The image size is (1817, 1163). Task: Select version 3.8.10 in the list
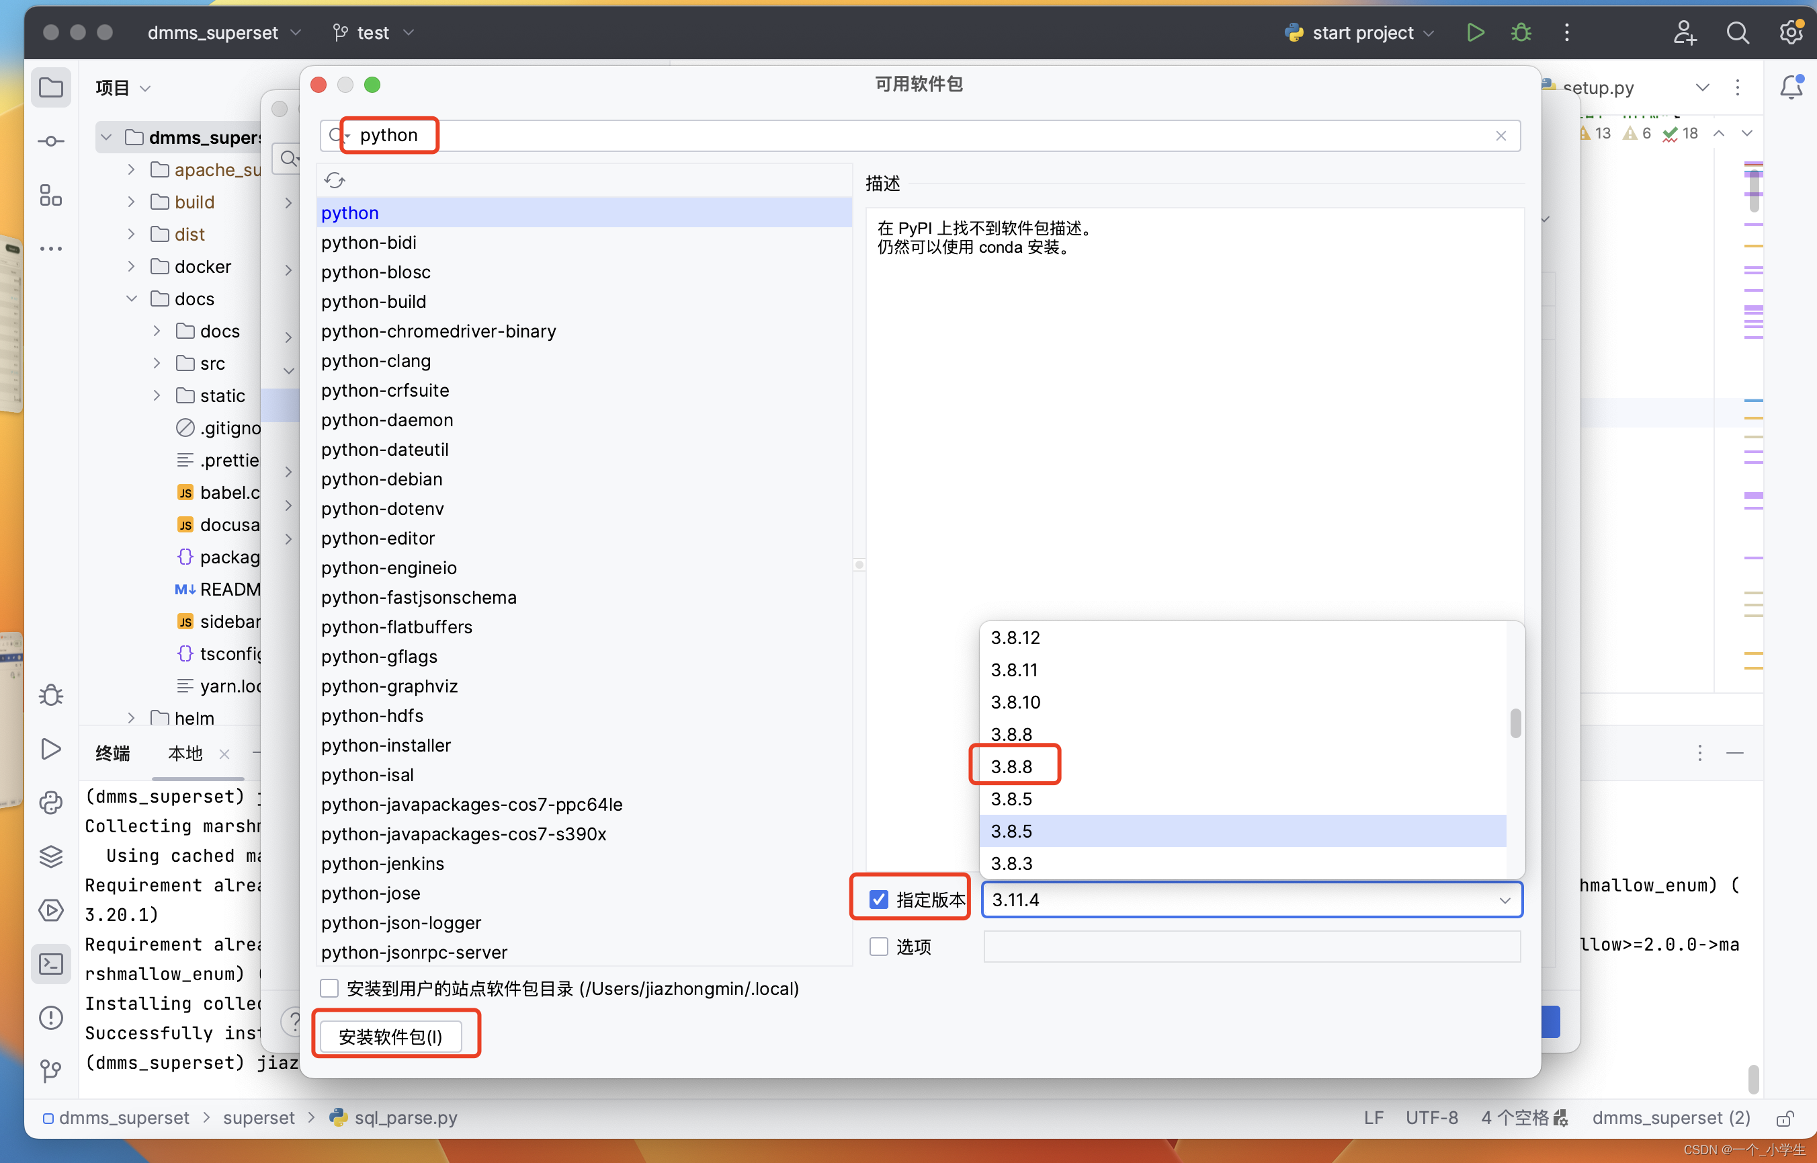point(1242,702)
